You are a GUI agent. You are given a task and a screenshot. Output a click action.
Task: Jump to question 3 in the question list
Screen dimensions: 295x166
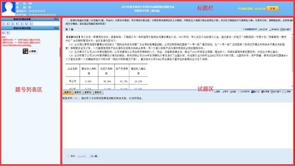click(13, 23)
